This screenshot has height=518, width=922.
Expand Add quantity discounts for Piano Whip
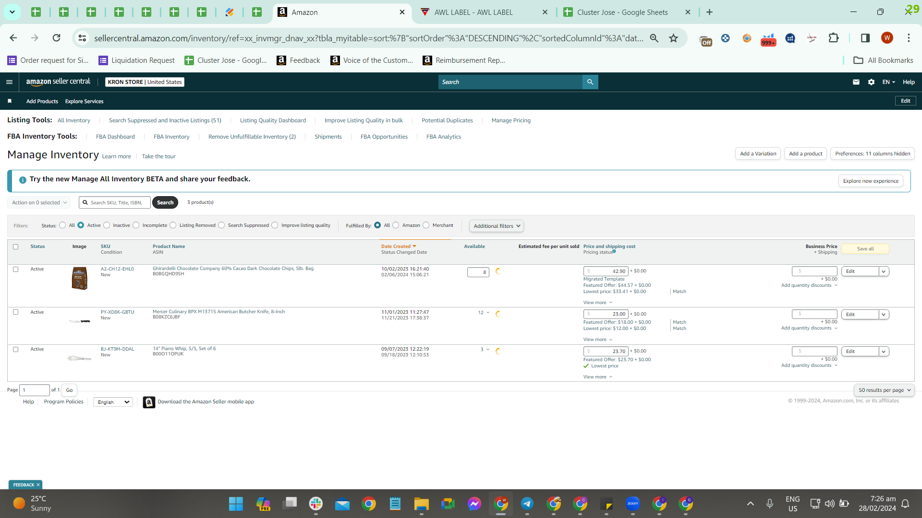click(x=809, y=365)
